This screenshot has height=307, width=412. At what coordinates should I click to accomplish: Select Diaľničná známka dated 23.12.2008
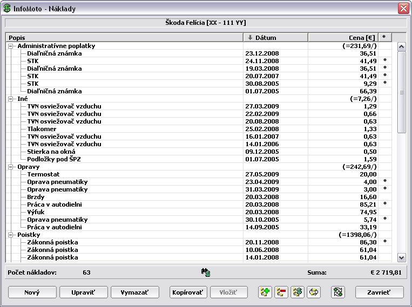199,53
